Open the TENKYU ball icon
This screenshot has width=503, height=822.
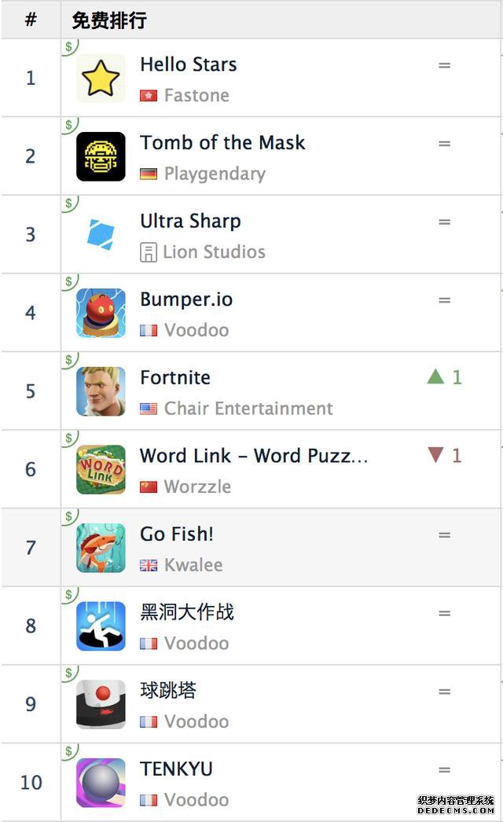101,783
